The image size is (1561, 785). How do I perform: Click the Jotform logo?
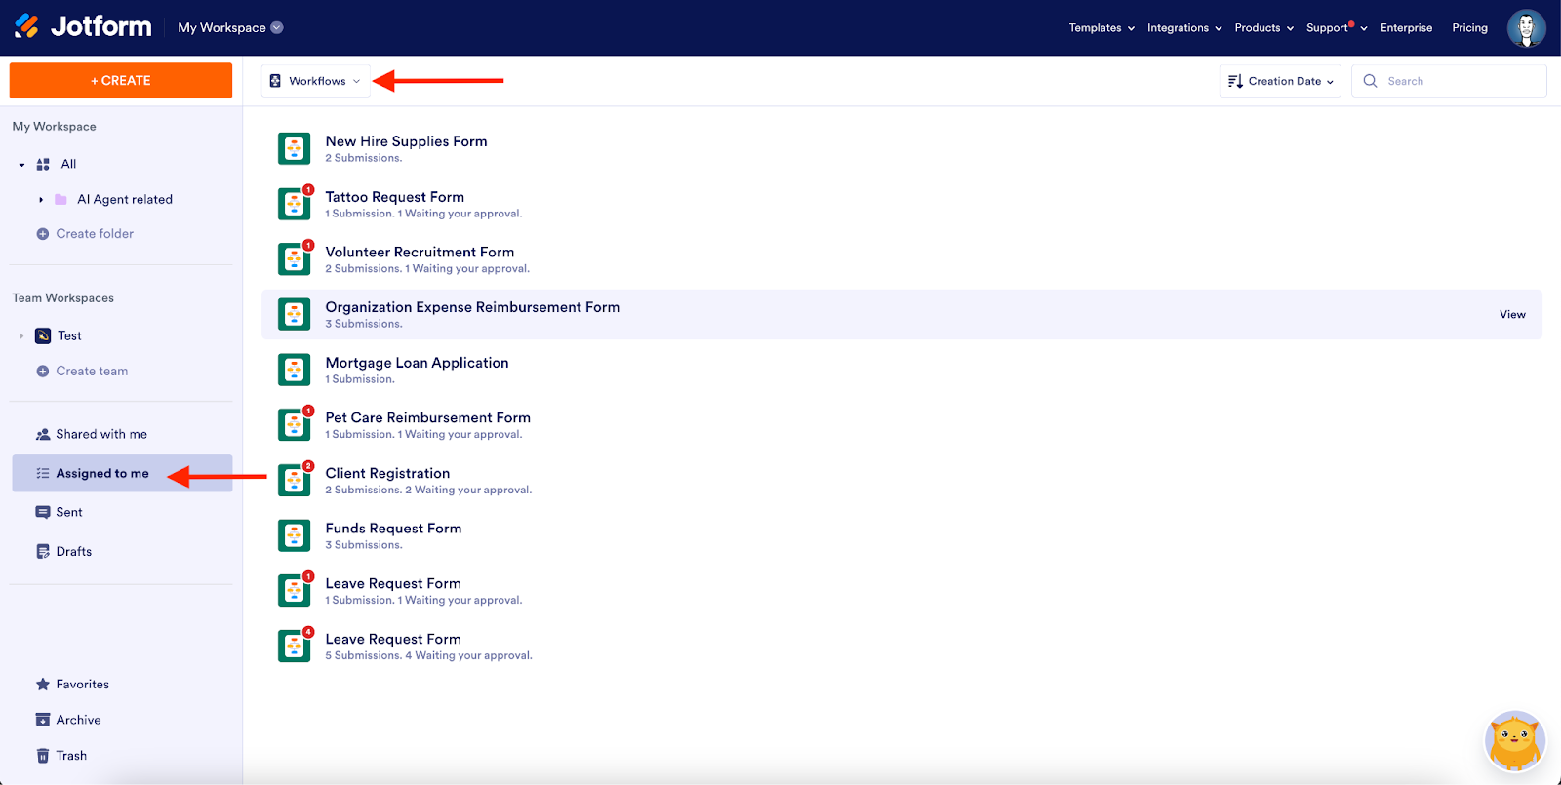point(83,26)
